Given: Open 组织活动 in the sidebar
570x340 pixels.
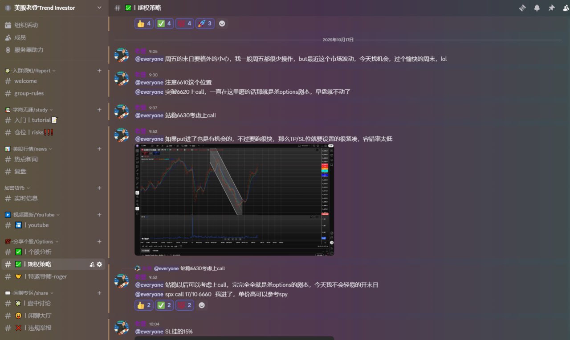Looking at the screenshot, I should click(26, 25).
